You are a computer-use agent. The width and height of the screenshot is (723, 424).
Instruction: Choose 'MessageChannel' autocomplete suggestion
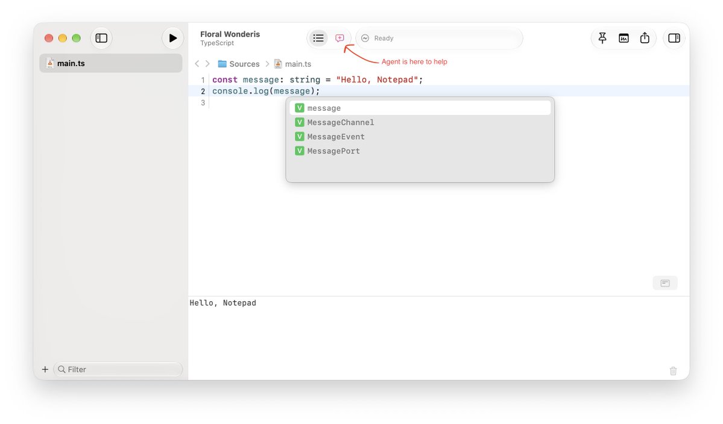pyautogui.click(x=420, y=122)
